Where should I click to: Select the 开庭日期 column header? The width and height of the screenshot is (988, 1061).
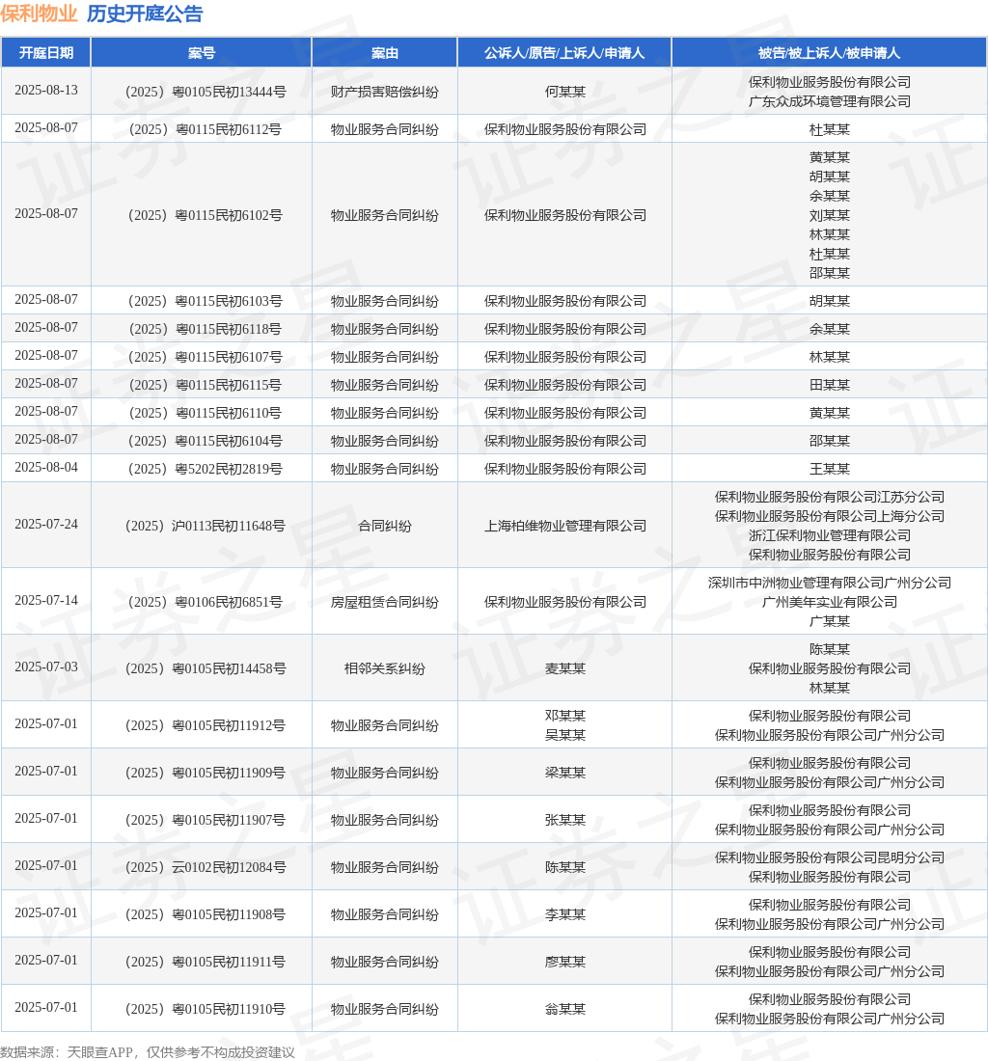point(46,53)
